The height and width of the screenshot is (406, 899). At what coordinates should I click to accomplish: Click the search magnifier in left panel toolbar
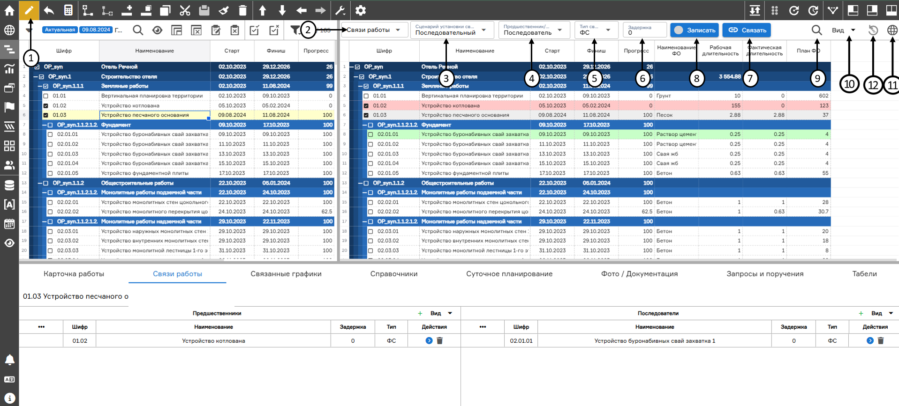point(138,30)
